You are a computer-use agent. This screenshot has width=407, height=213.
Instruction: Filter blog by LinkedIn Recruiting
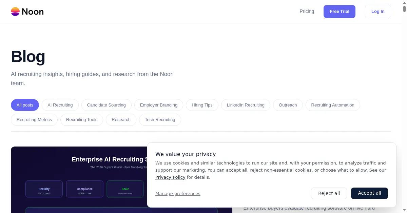[246, 105]
